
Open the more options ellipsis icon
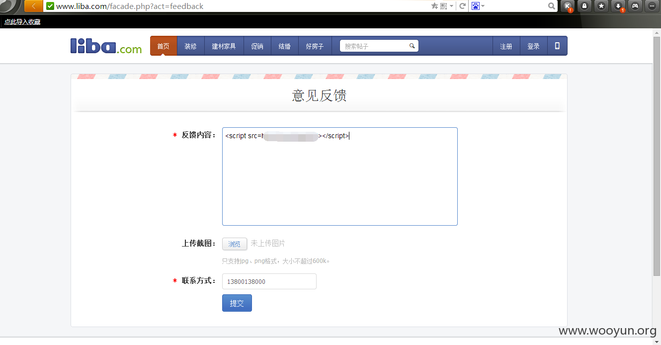tap(652, 6)
